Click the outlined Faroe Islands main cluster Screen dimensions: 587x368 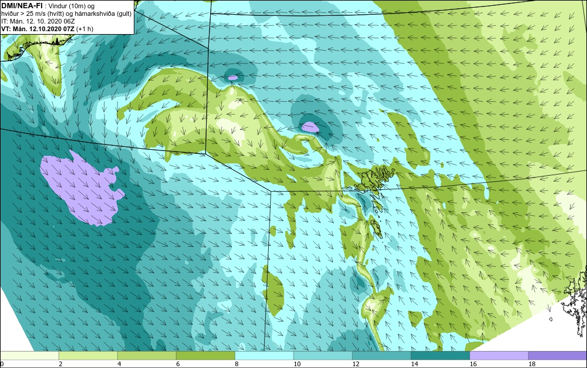point(375,178)
